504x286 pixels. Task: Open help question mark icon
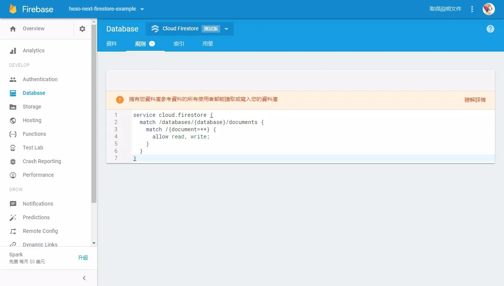490,29
